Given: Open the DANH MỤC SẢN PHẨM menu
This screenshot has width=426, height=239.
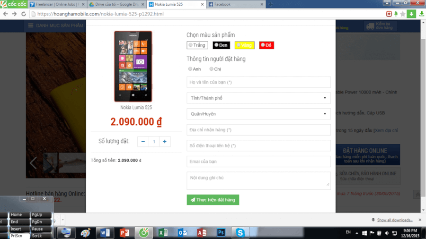Looking at the screenshot, I should click(x=55, y=26).
